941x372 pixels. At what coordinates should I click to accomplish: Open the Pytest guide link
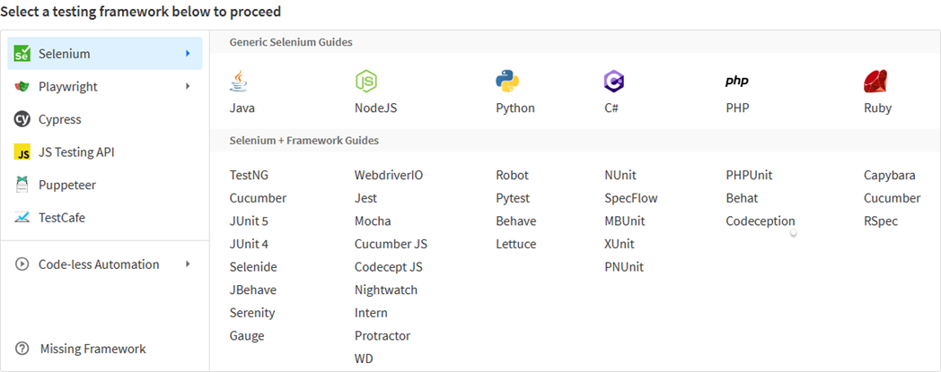(513, 198)
